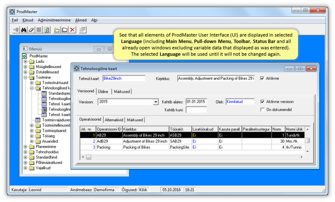Screen dimensions: 335x202
Task: Collapse the Tootmine tree node
Action: (x=26, y=78)
